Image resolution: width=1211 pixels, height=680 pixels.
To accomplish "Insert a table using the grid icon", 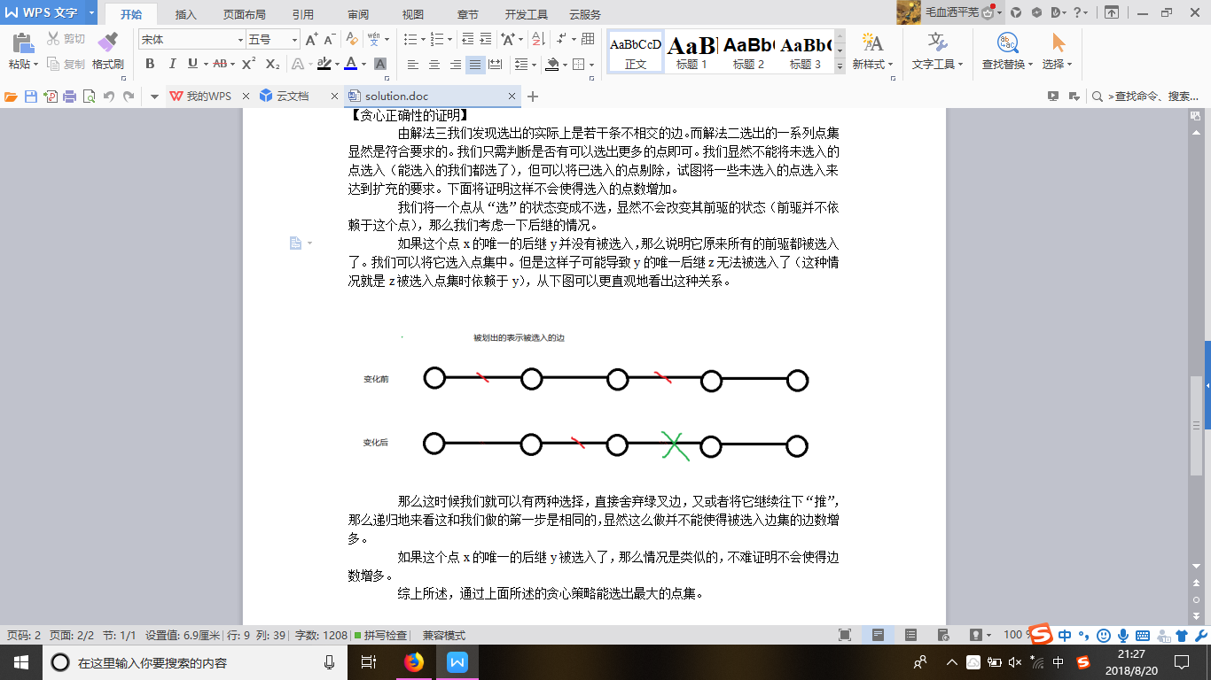I will (x=588, y=40).
